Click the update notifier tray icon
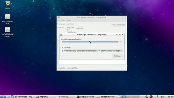The height and width of the screenshot is (98, 174). (x=147, y=97)
